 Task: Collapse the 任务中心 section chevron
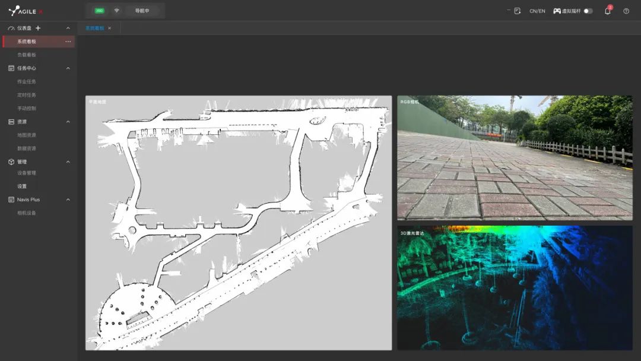(x=68, y=68)
